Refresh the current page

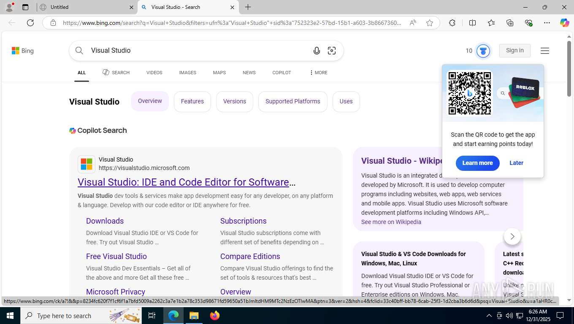pos(30,23)
